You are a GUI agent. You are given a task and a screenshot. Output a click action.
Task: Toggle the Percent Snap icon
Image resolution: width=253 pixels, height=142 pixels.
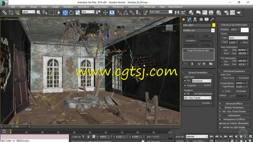[x=132, y=12]
